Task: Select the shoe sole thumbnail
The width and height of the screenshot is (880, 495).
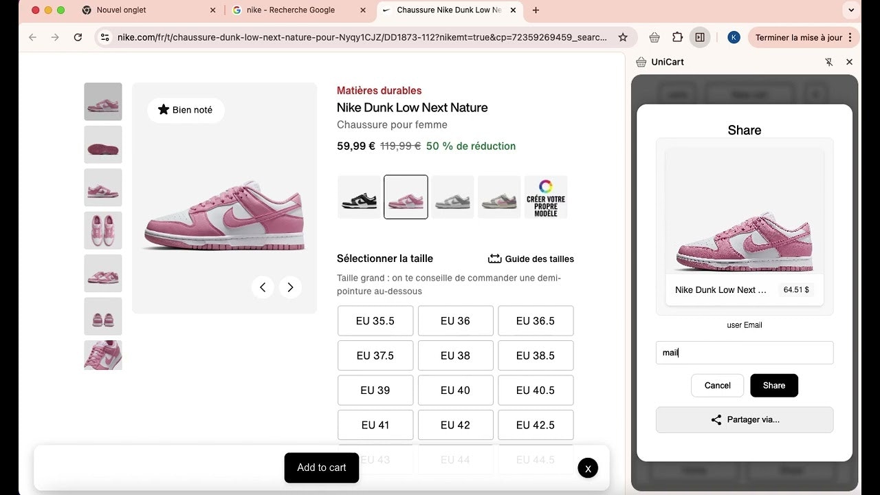Action: point(103,144)
